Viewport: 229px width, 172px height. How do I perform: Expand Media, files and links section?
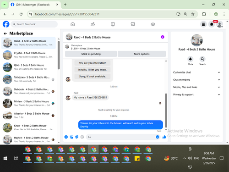pyautogui.click(x=196, y=87)
